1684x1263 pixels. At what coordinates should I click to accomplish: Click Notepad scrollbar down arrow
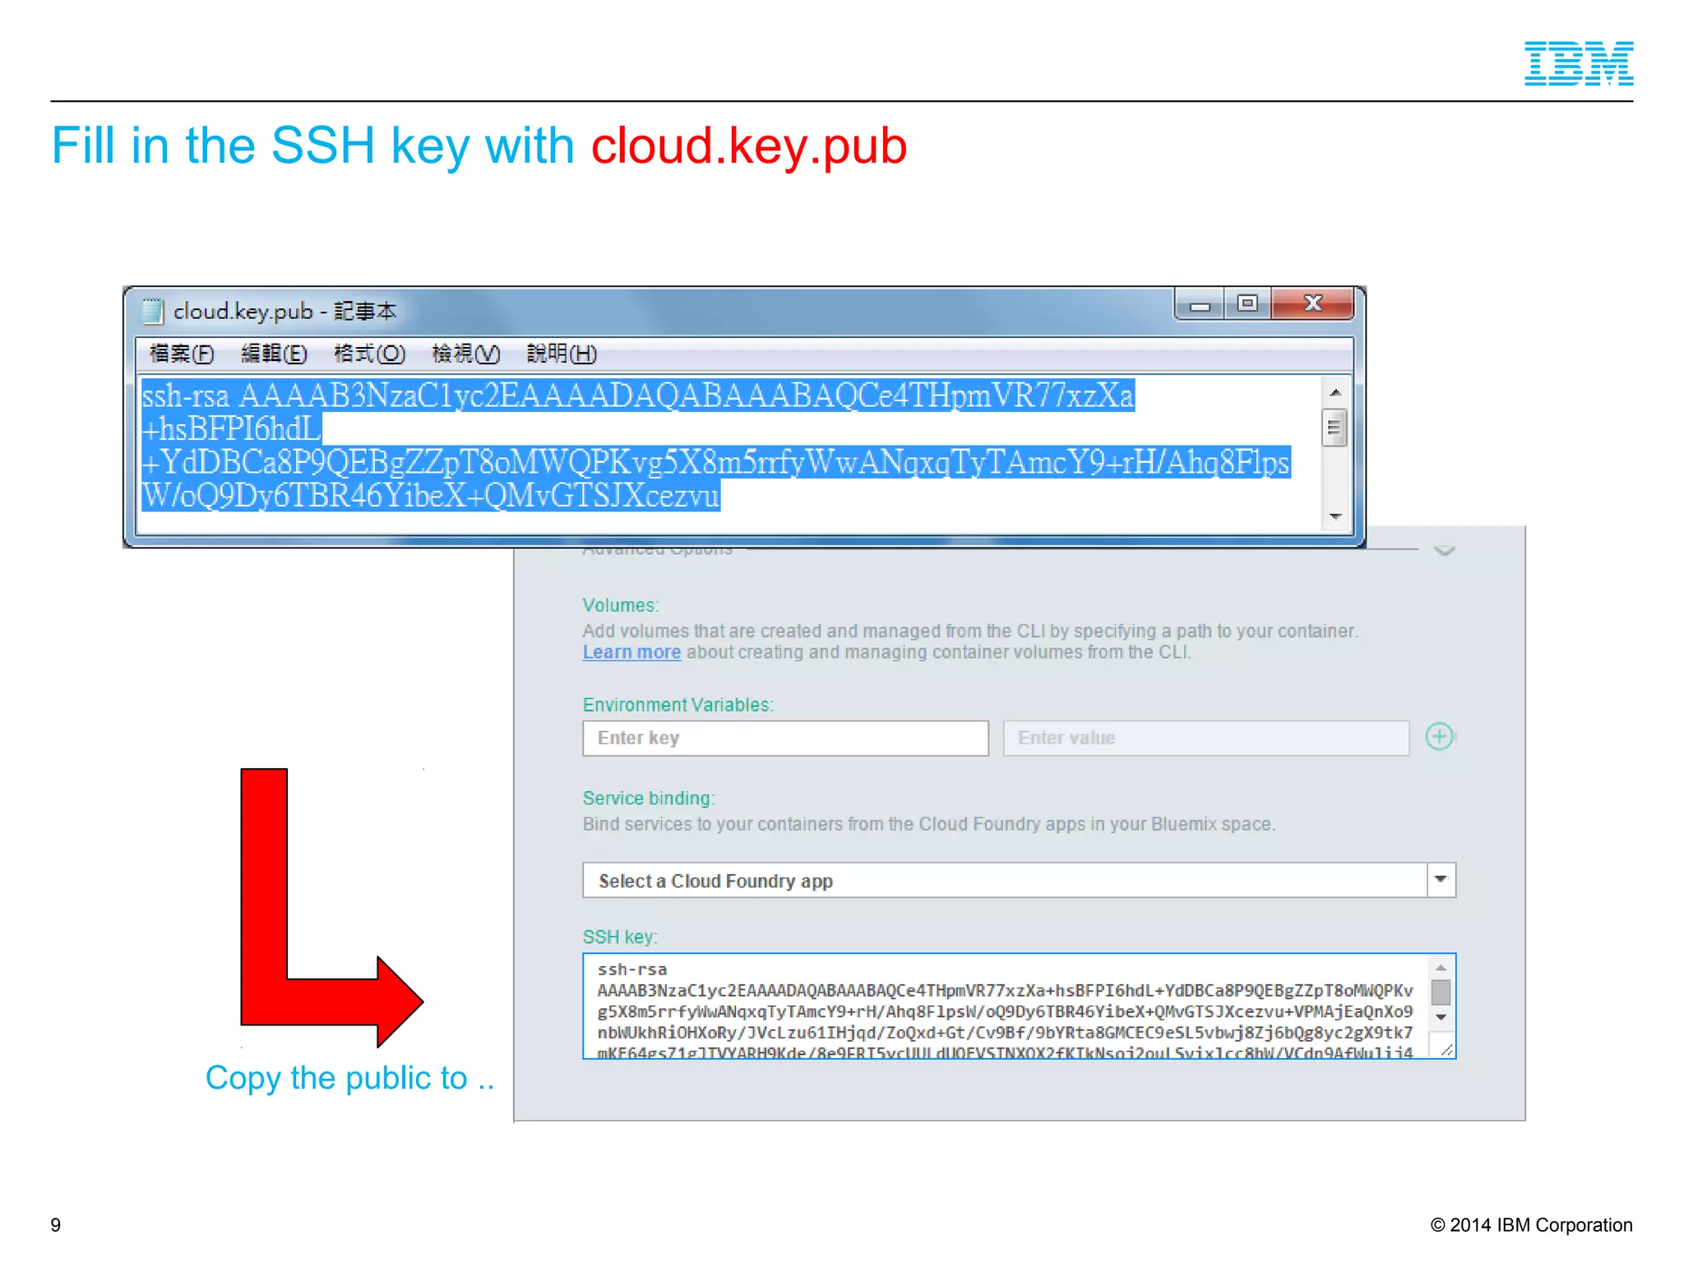tap(1335, 516)
